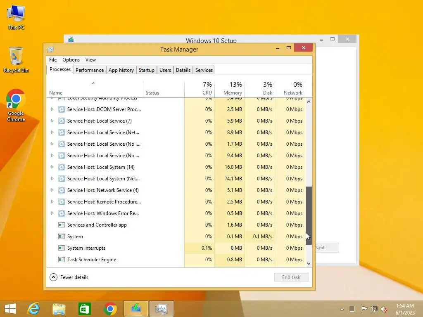
Task: Click Task Manager title bar icon
Action: point(50,50)
